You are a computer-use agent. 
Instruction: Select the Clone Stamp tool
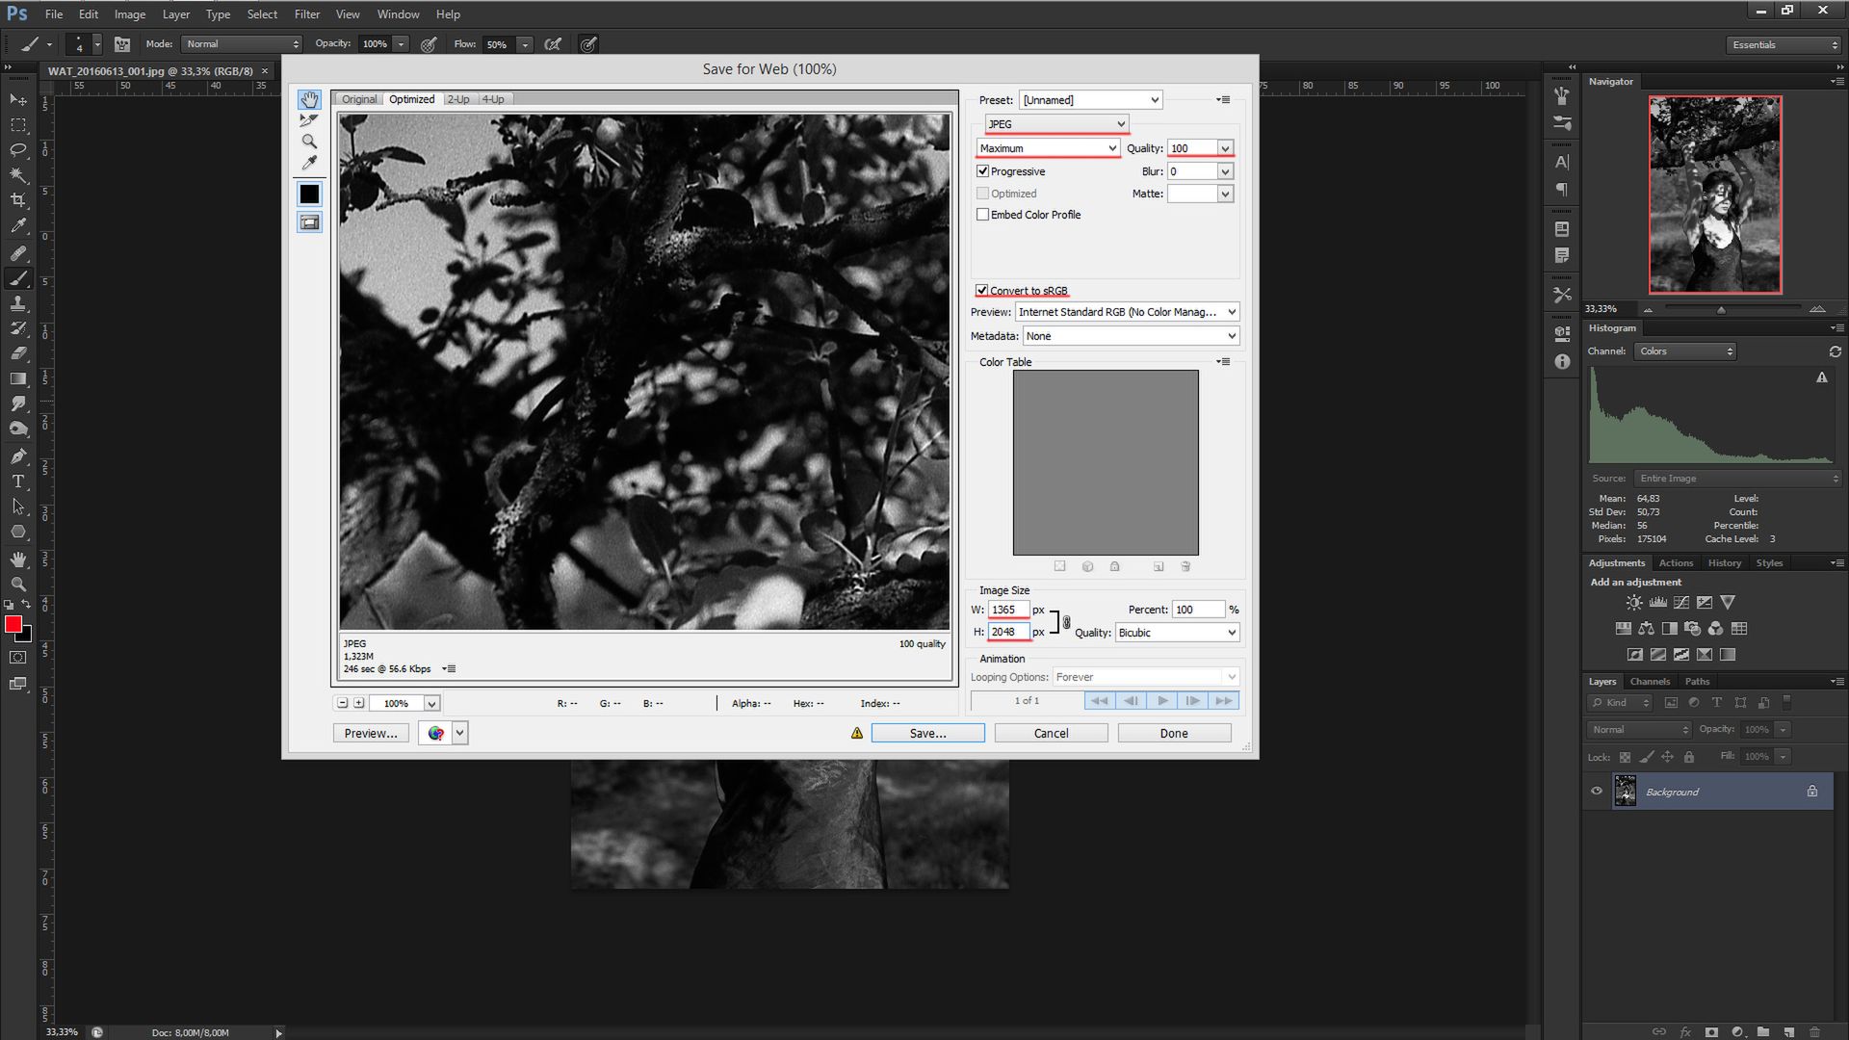(18, 303)
